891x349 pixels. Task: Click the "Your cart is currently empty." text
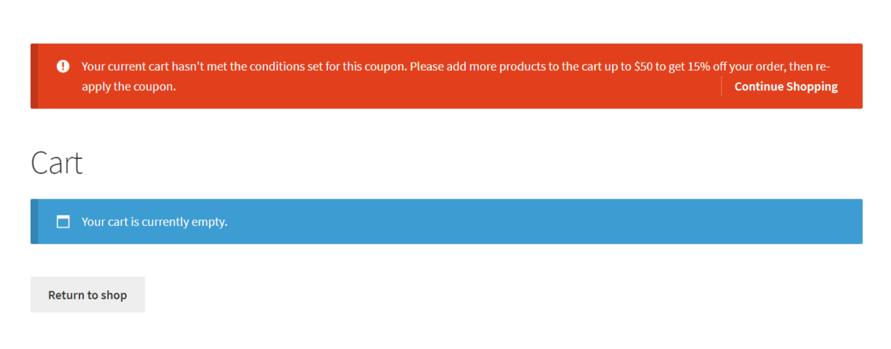pyautogui.click(x=154, y=222)
